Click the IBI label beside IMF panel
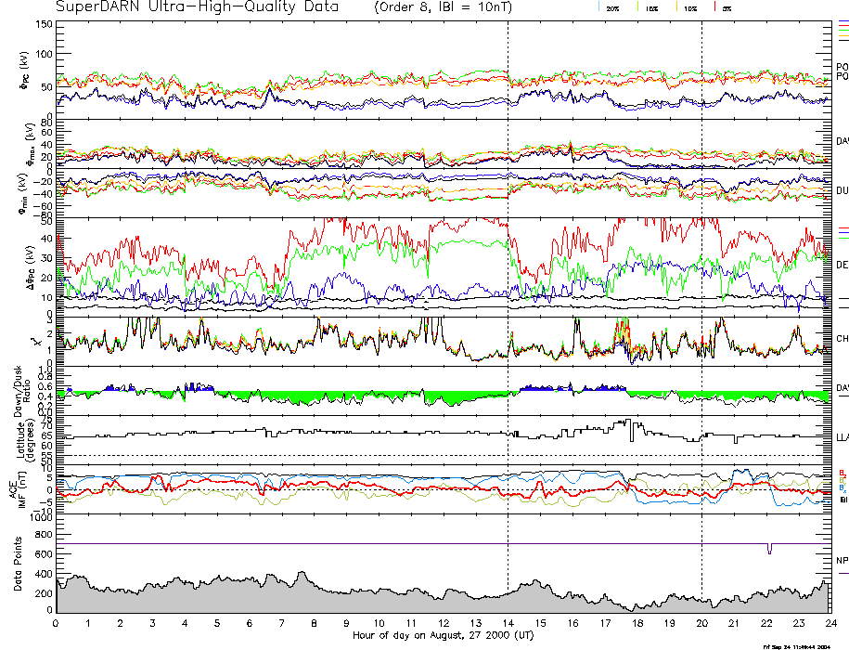Viewport: 849px width, 650px height. 842,500
